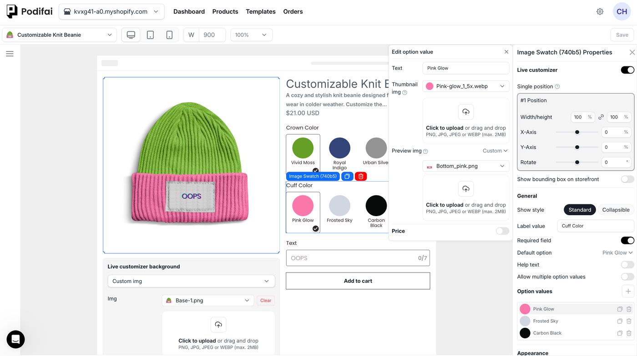Select the Collapsible show style
The height and width of the screenshot is (356, 637).
click(616, 210)
